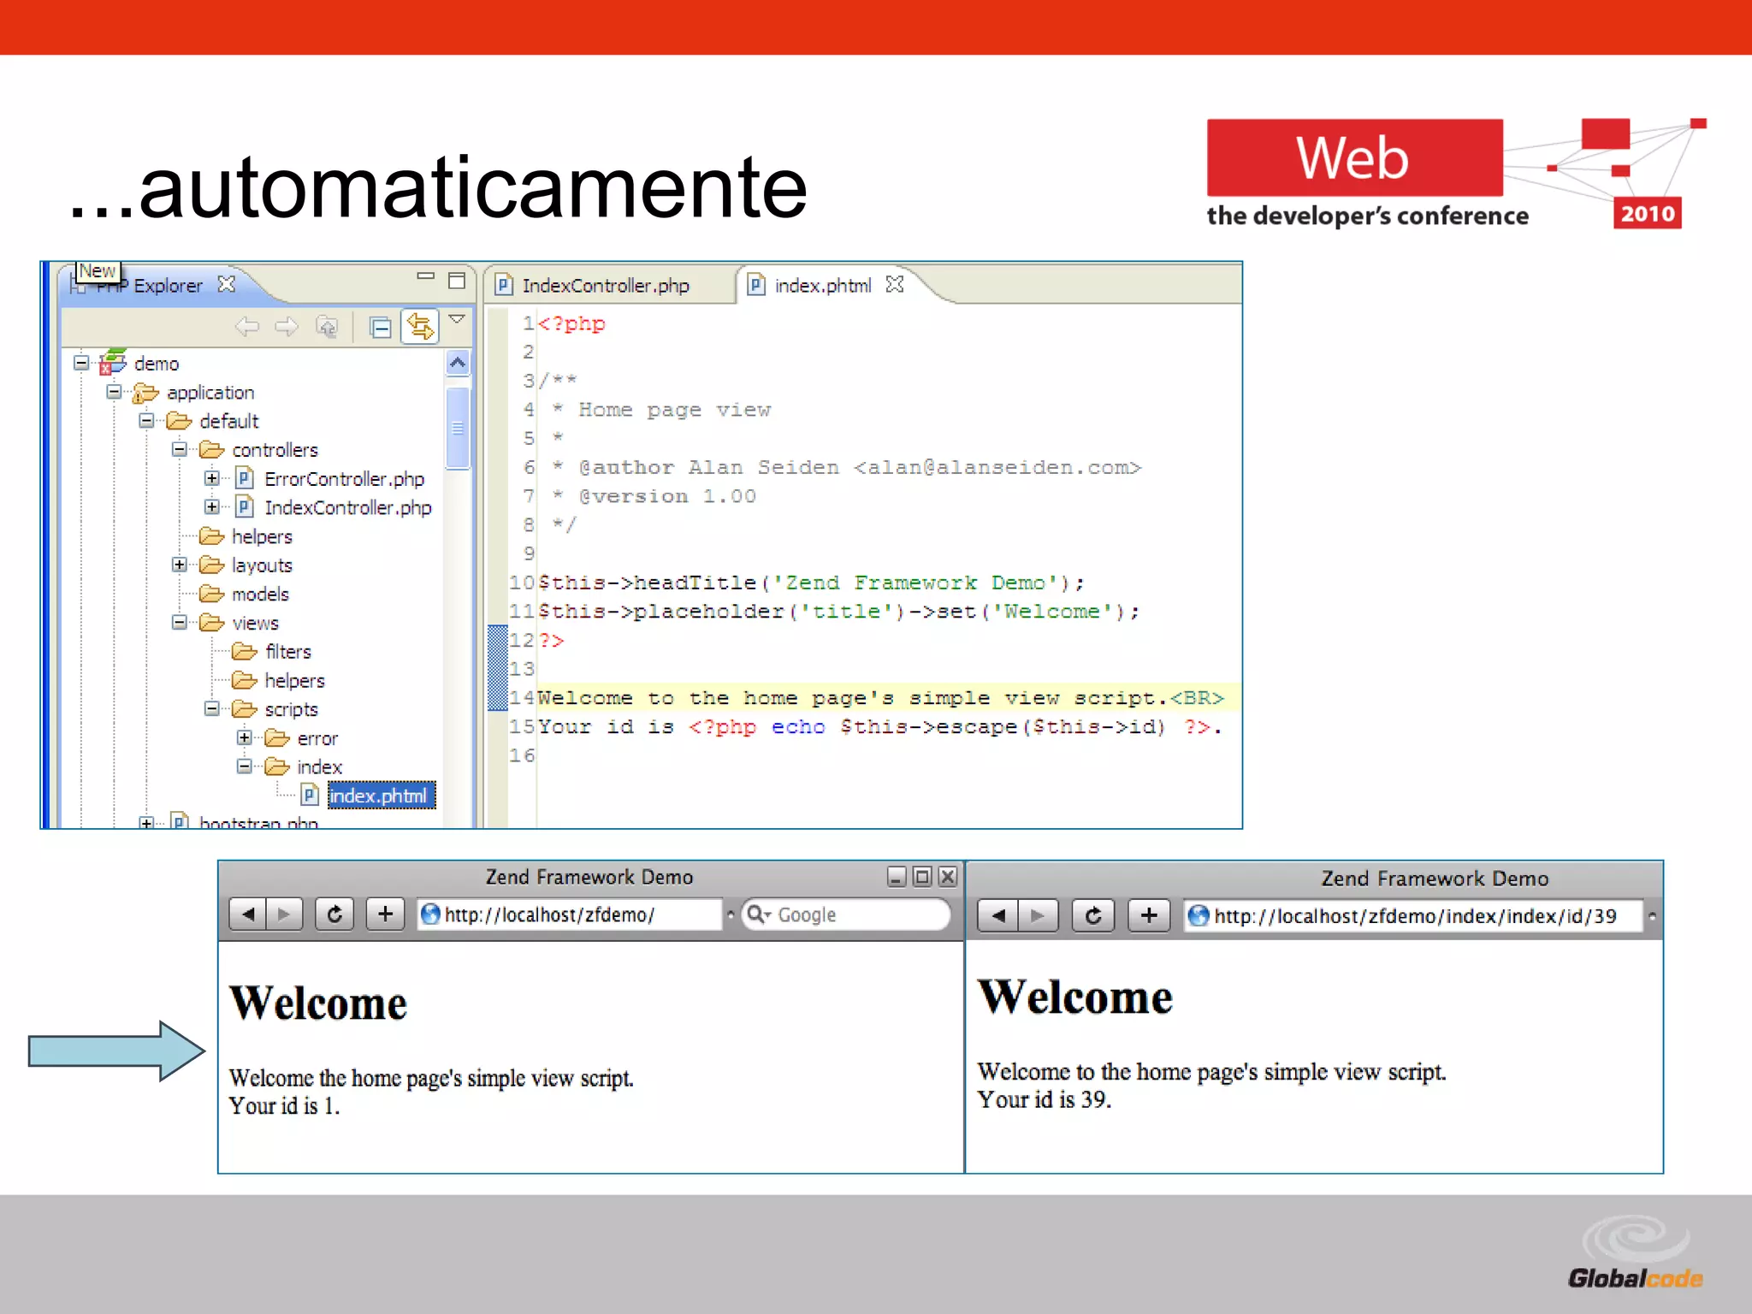Viewport: 1752px width, 1314px height.
Task: Select the demo project in the tree
Action: tap(157, 364)
